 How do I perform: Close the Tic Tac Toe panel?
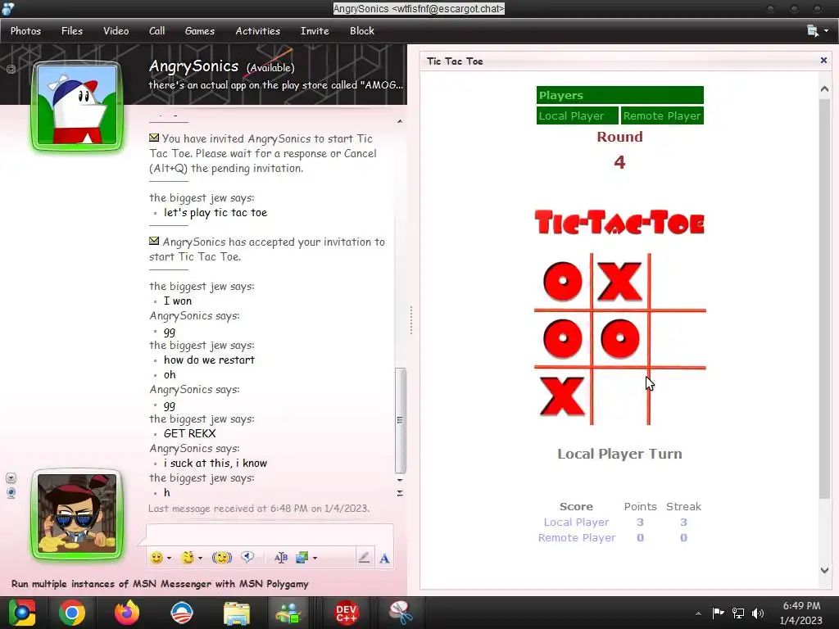pyautogui.click(x=823, y=61)
